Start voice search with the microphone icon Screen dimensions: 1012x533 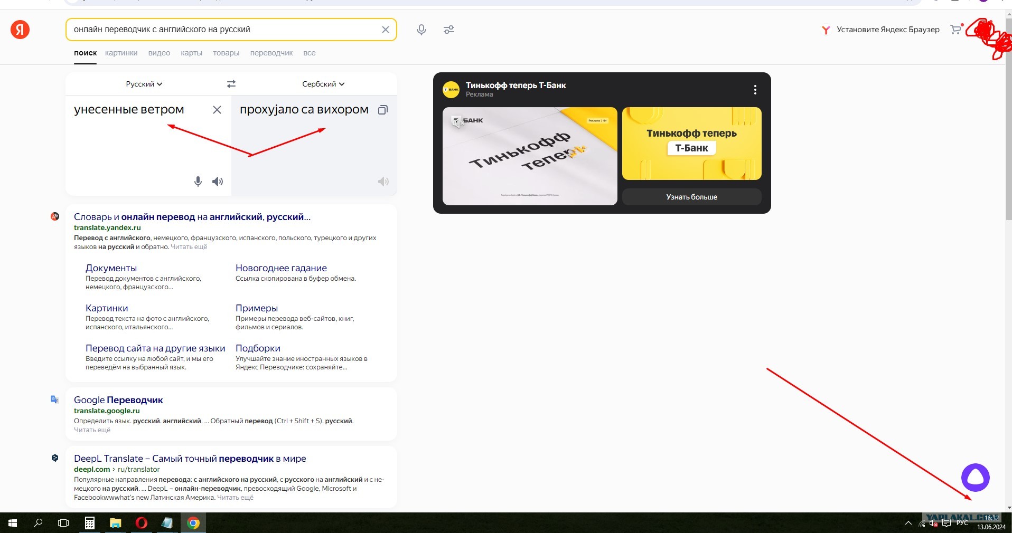point(421,30)
